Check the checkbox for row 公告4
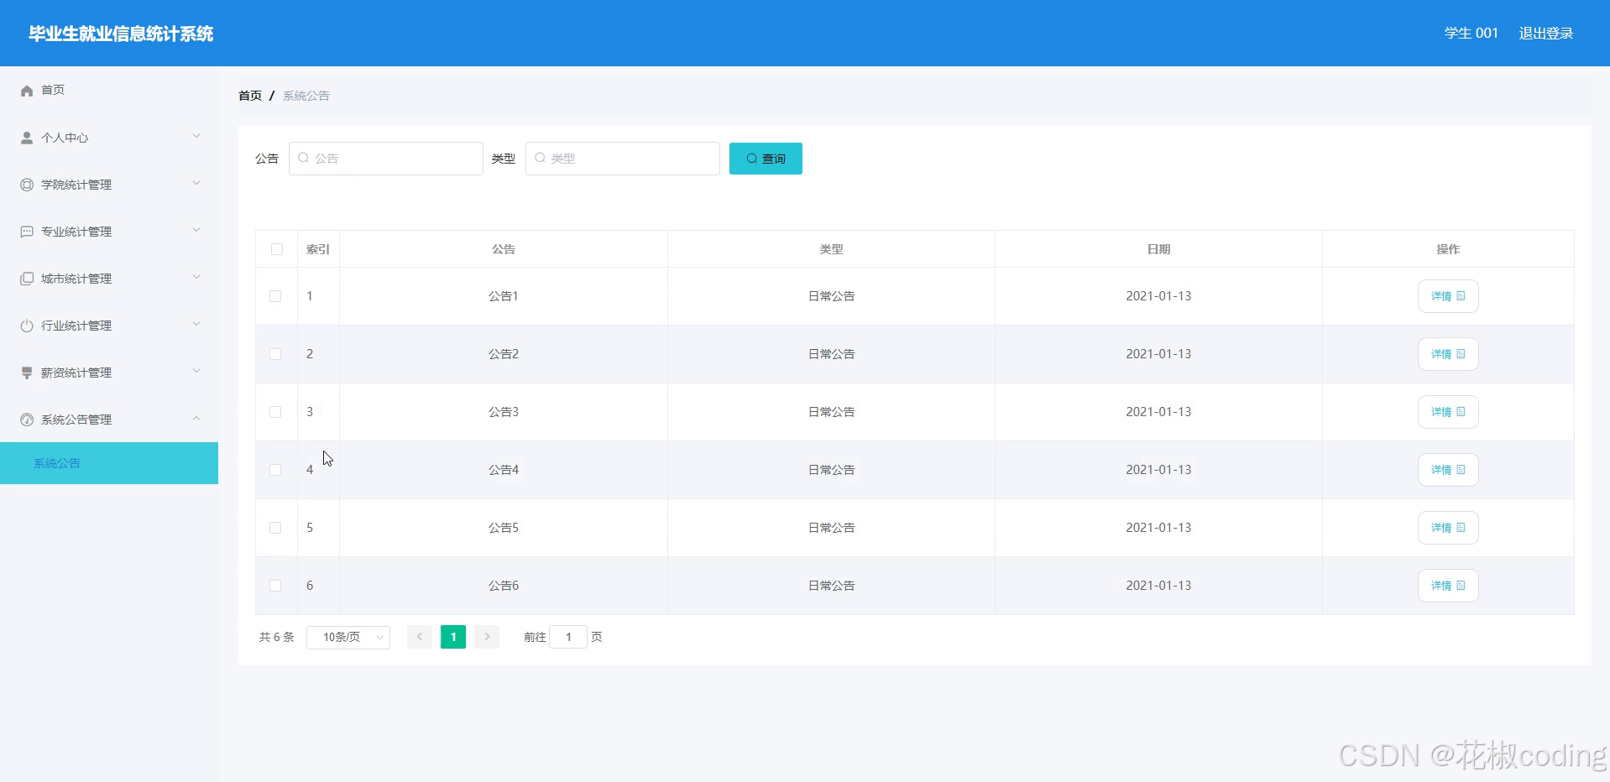The height and width of the screenshot is (782, 1610). coord(275,470)
